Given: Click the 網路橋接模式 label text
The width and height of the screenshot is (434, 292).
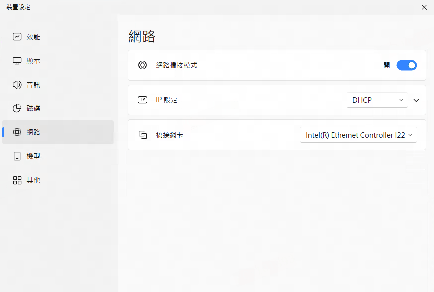Looking at the screenshot, I should point(176,65).
